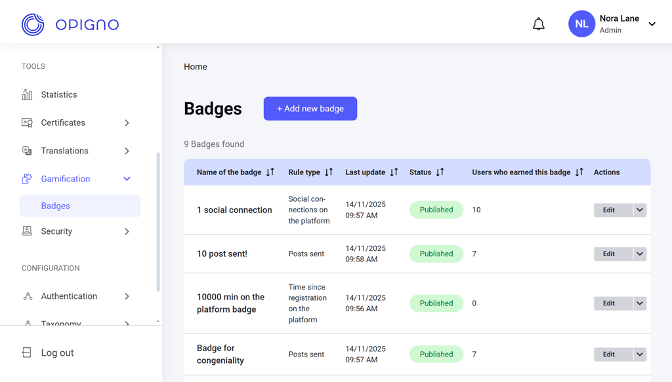The width and height of the screenshot is (672, 382).
Task: Open actions dropdown for 1 social connection
Action: 640,210
